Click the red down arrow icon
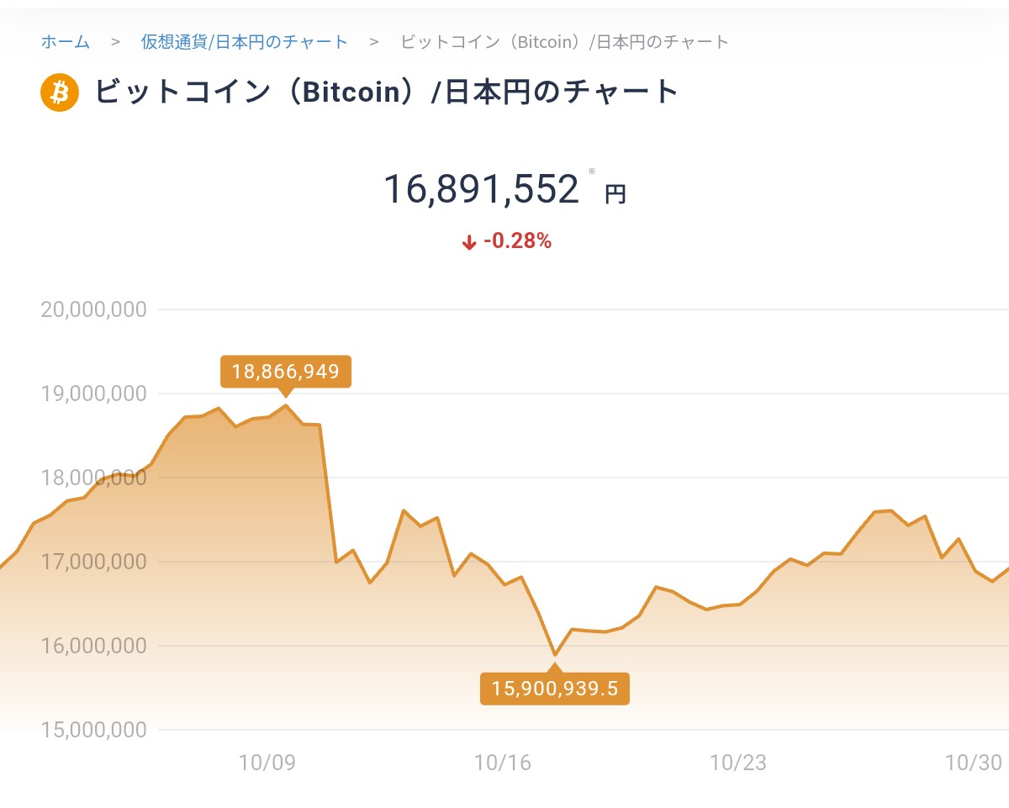The image size is (1009, 808). [x=469, y=243]
